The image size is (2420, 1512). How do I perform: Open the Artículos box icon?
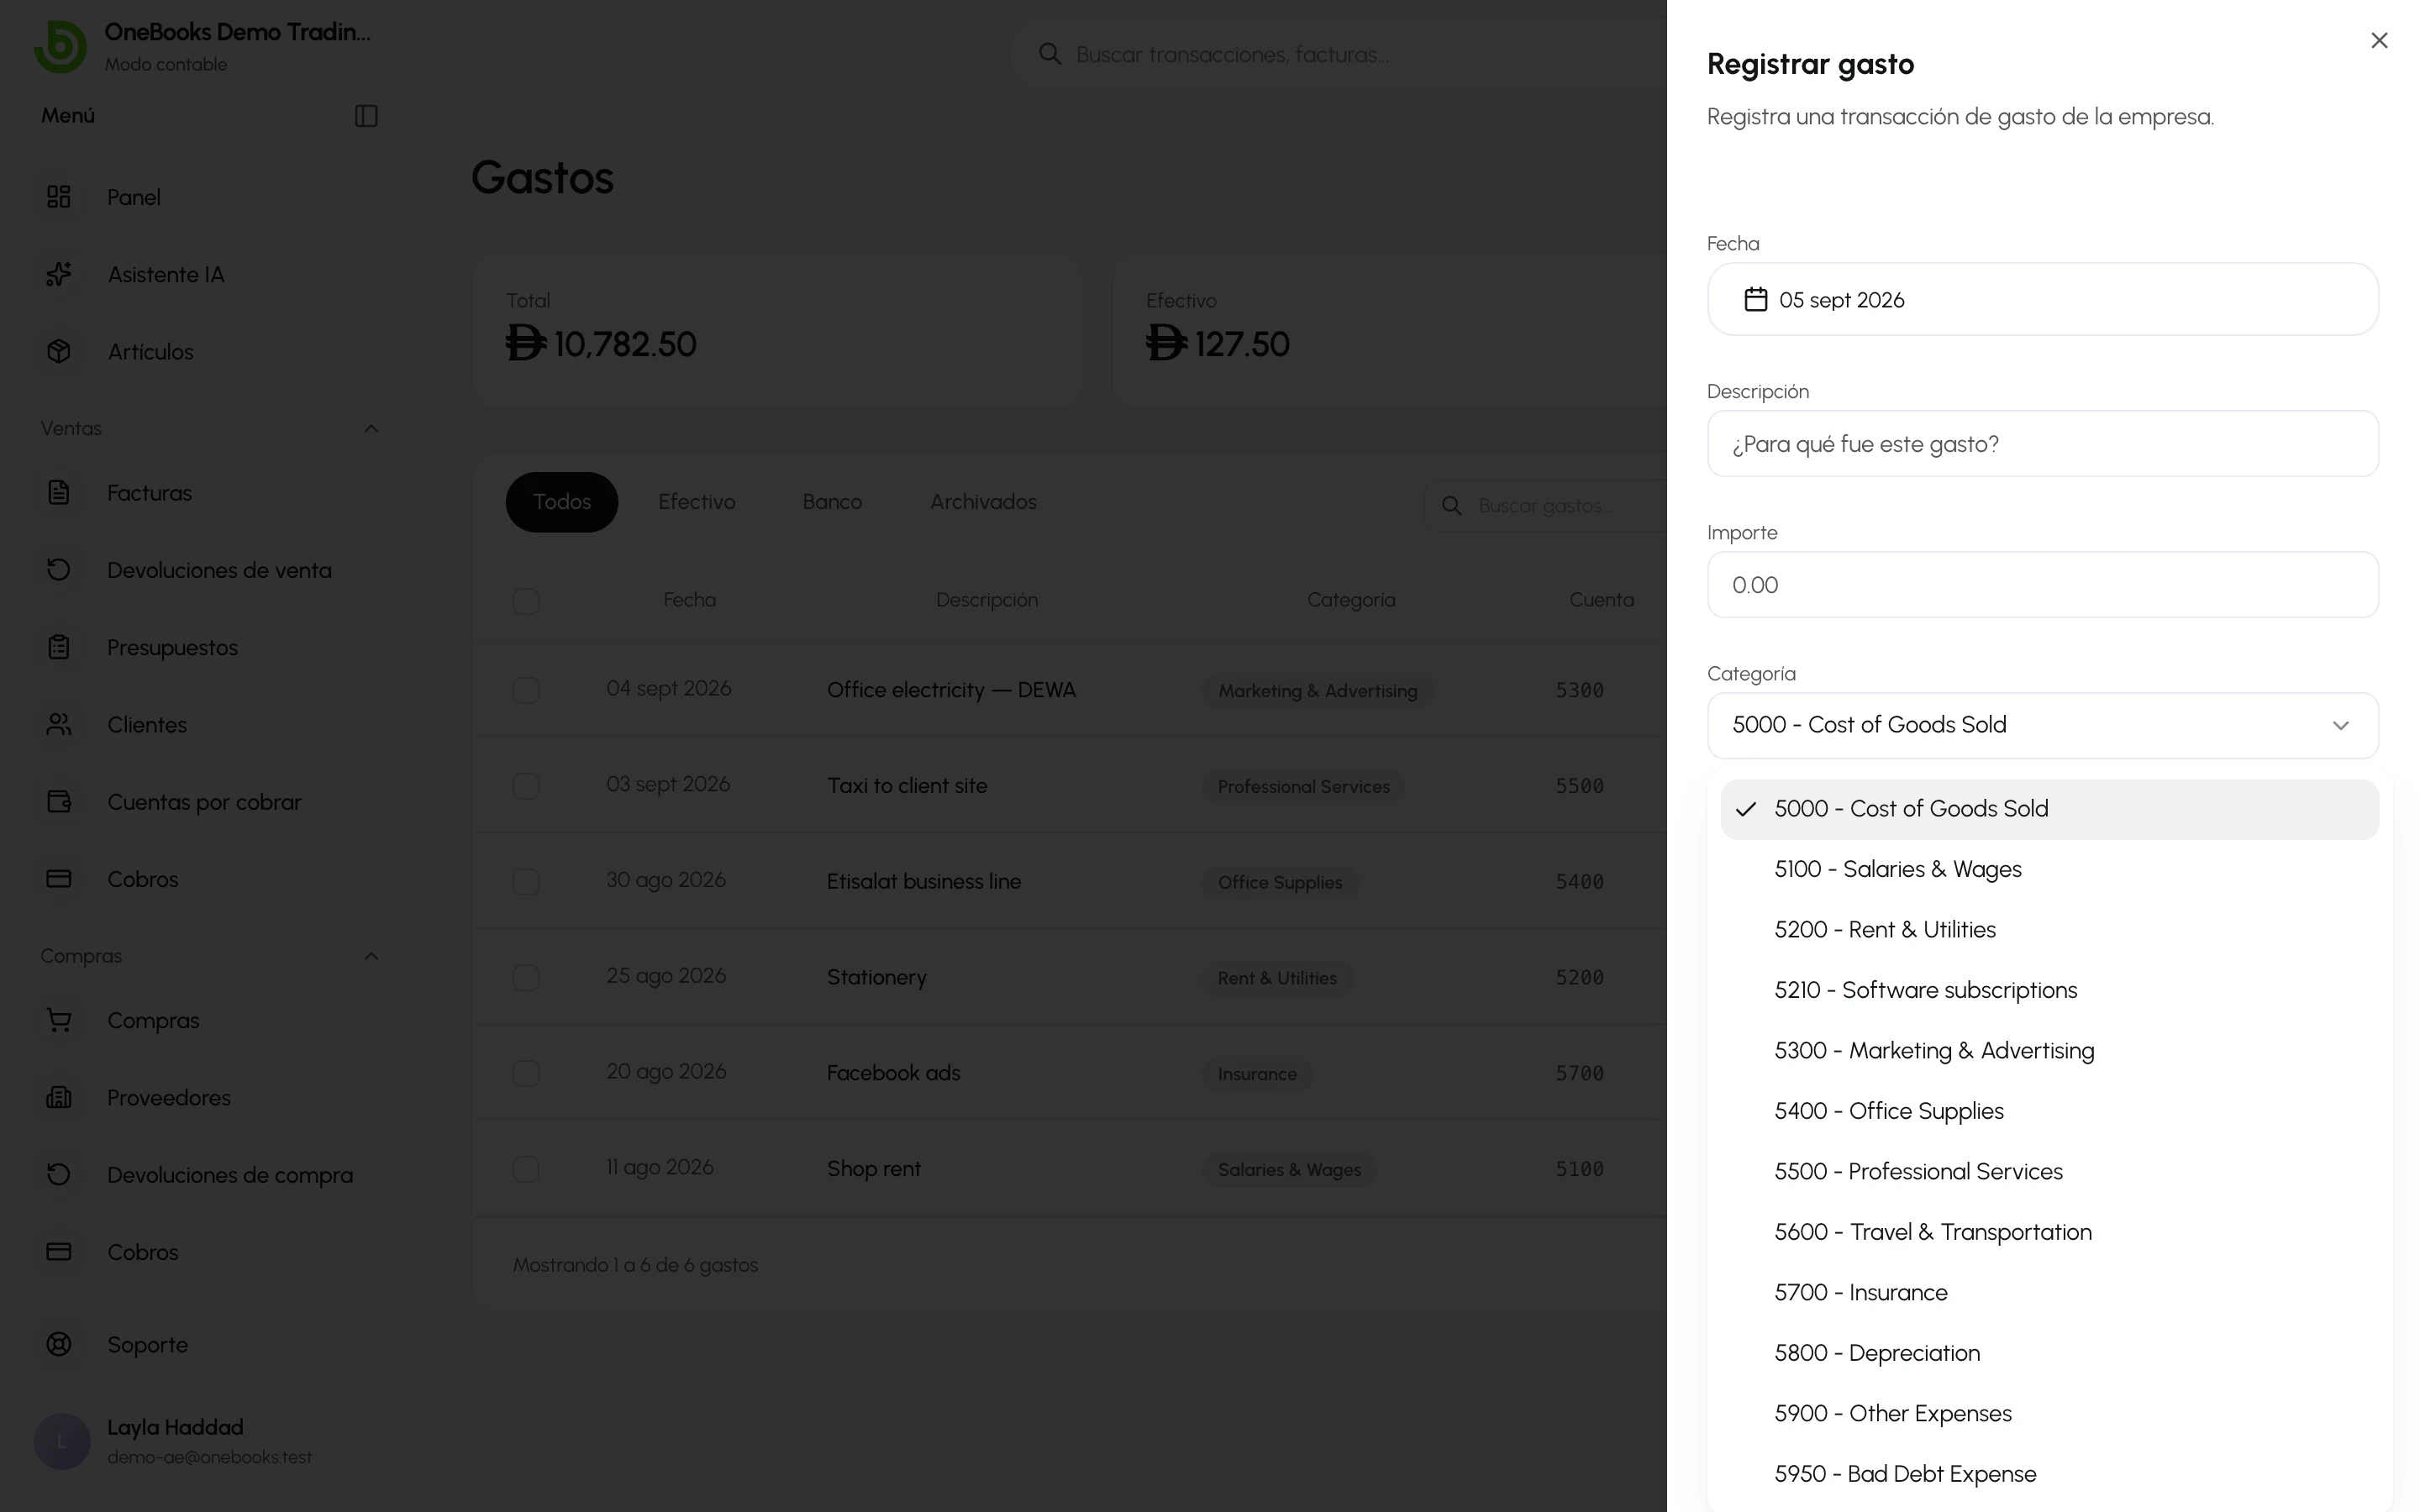pyautogui.click(x=59, y=351)
